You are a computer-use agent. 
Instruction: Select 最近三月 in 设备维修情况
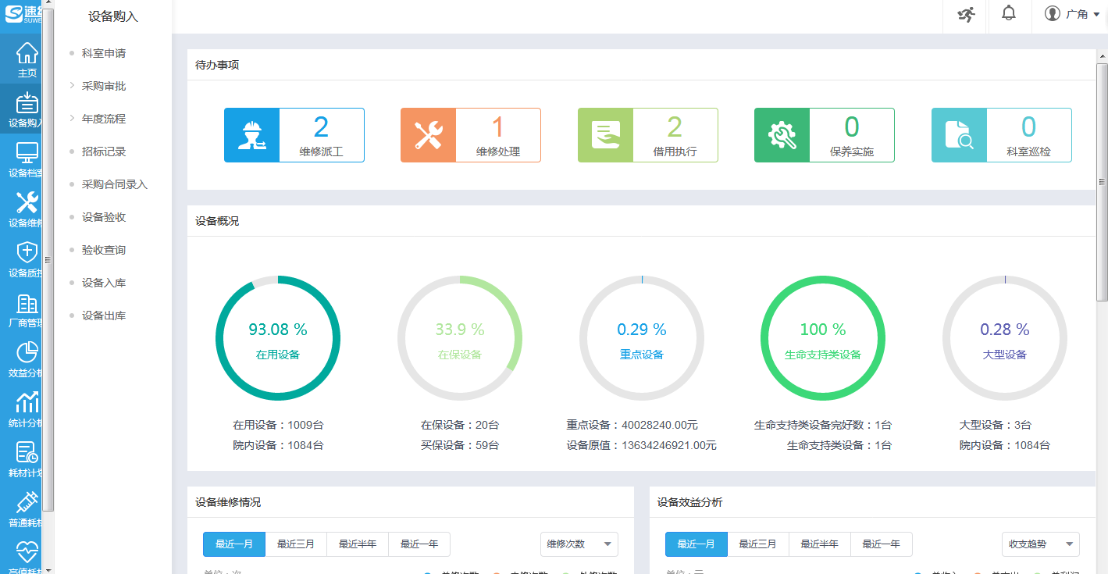coord(296,544)
